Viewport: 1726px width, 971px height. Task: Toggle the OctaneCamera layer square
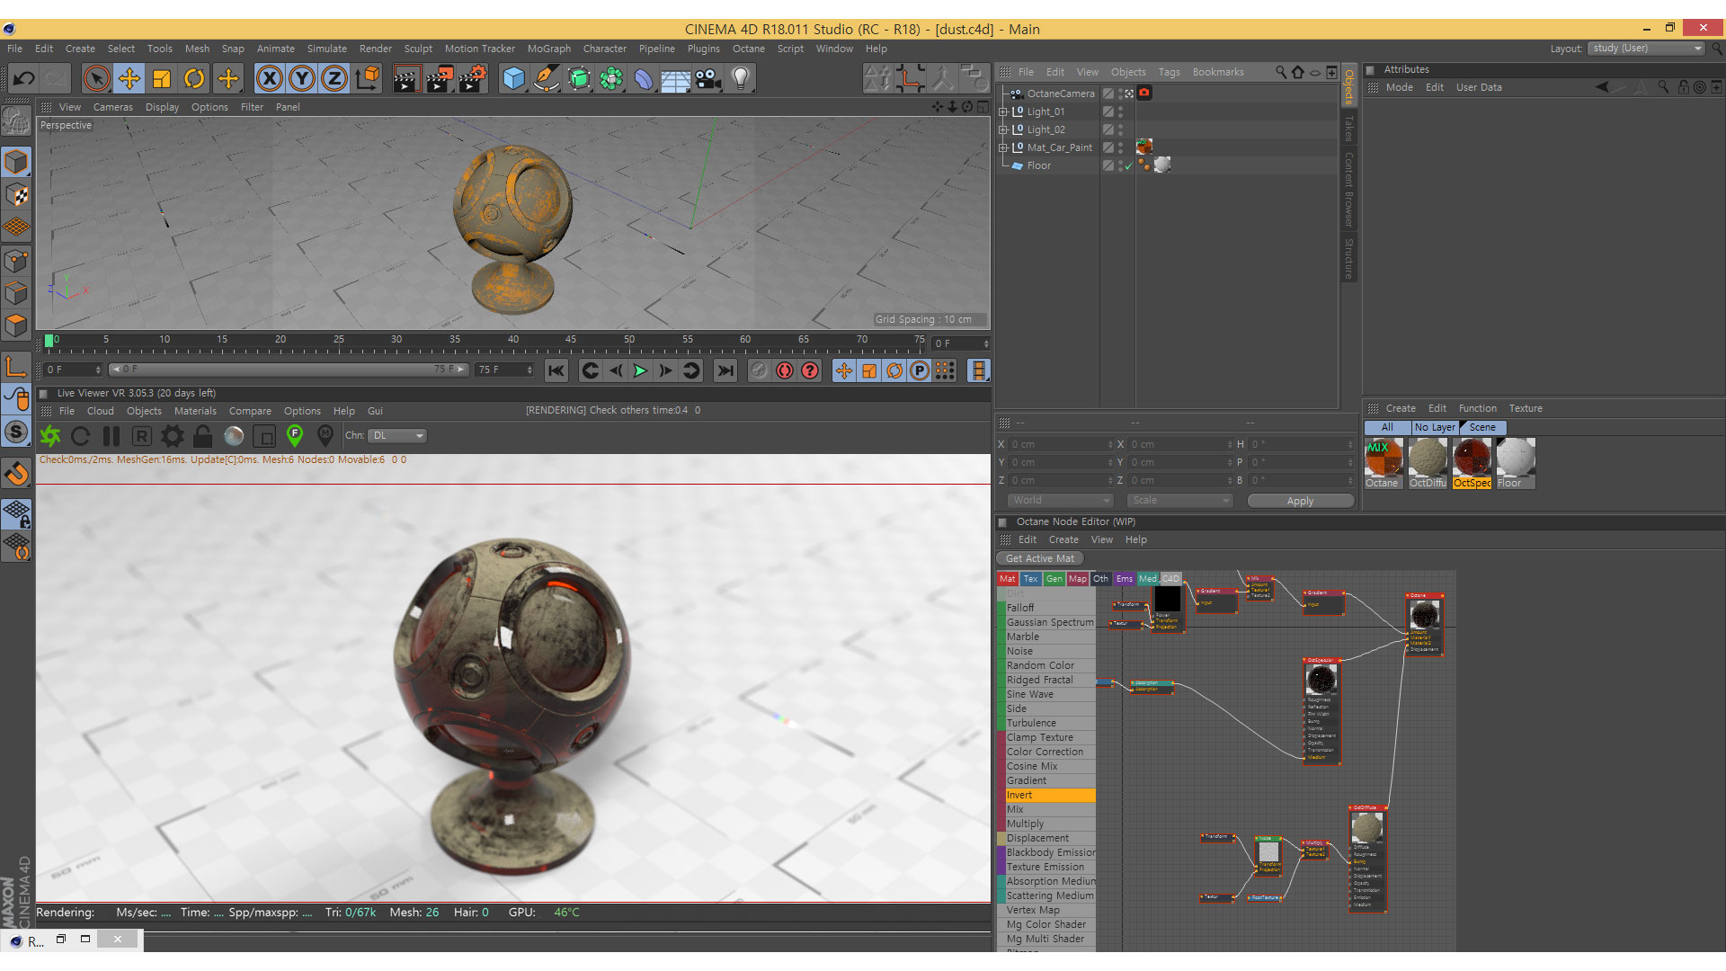[x=1108, y=94]
